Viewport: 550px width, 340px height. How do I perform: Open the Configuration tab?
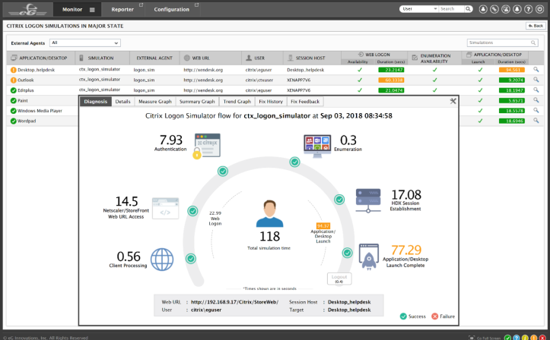click(x=171, y=9)
